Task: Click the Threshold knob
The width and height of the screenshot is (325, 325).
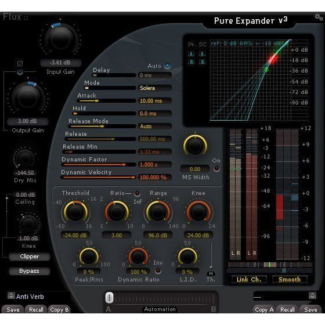Action: (x=75, y=212)
